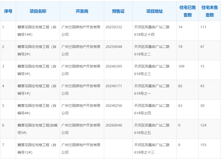
Task: Select project name with 自编号2#
Action: pos(37,50)
